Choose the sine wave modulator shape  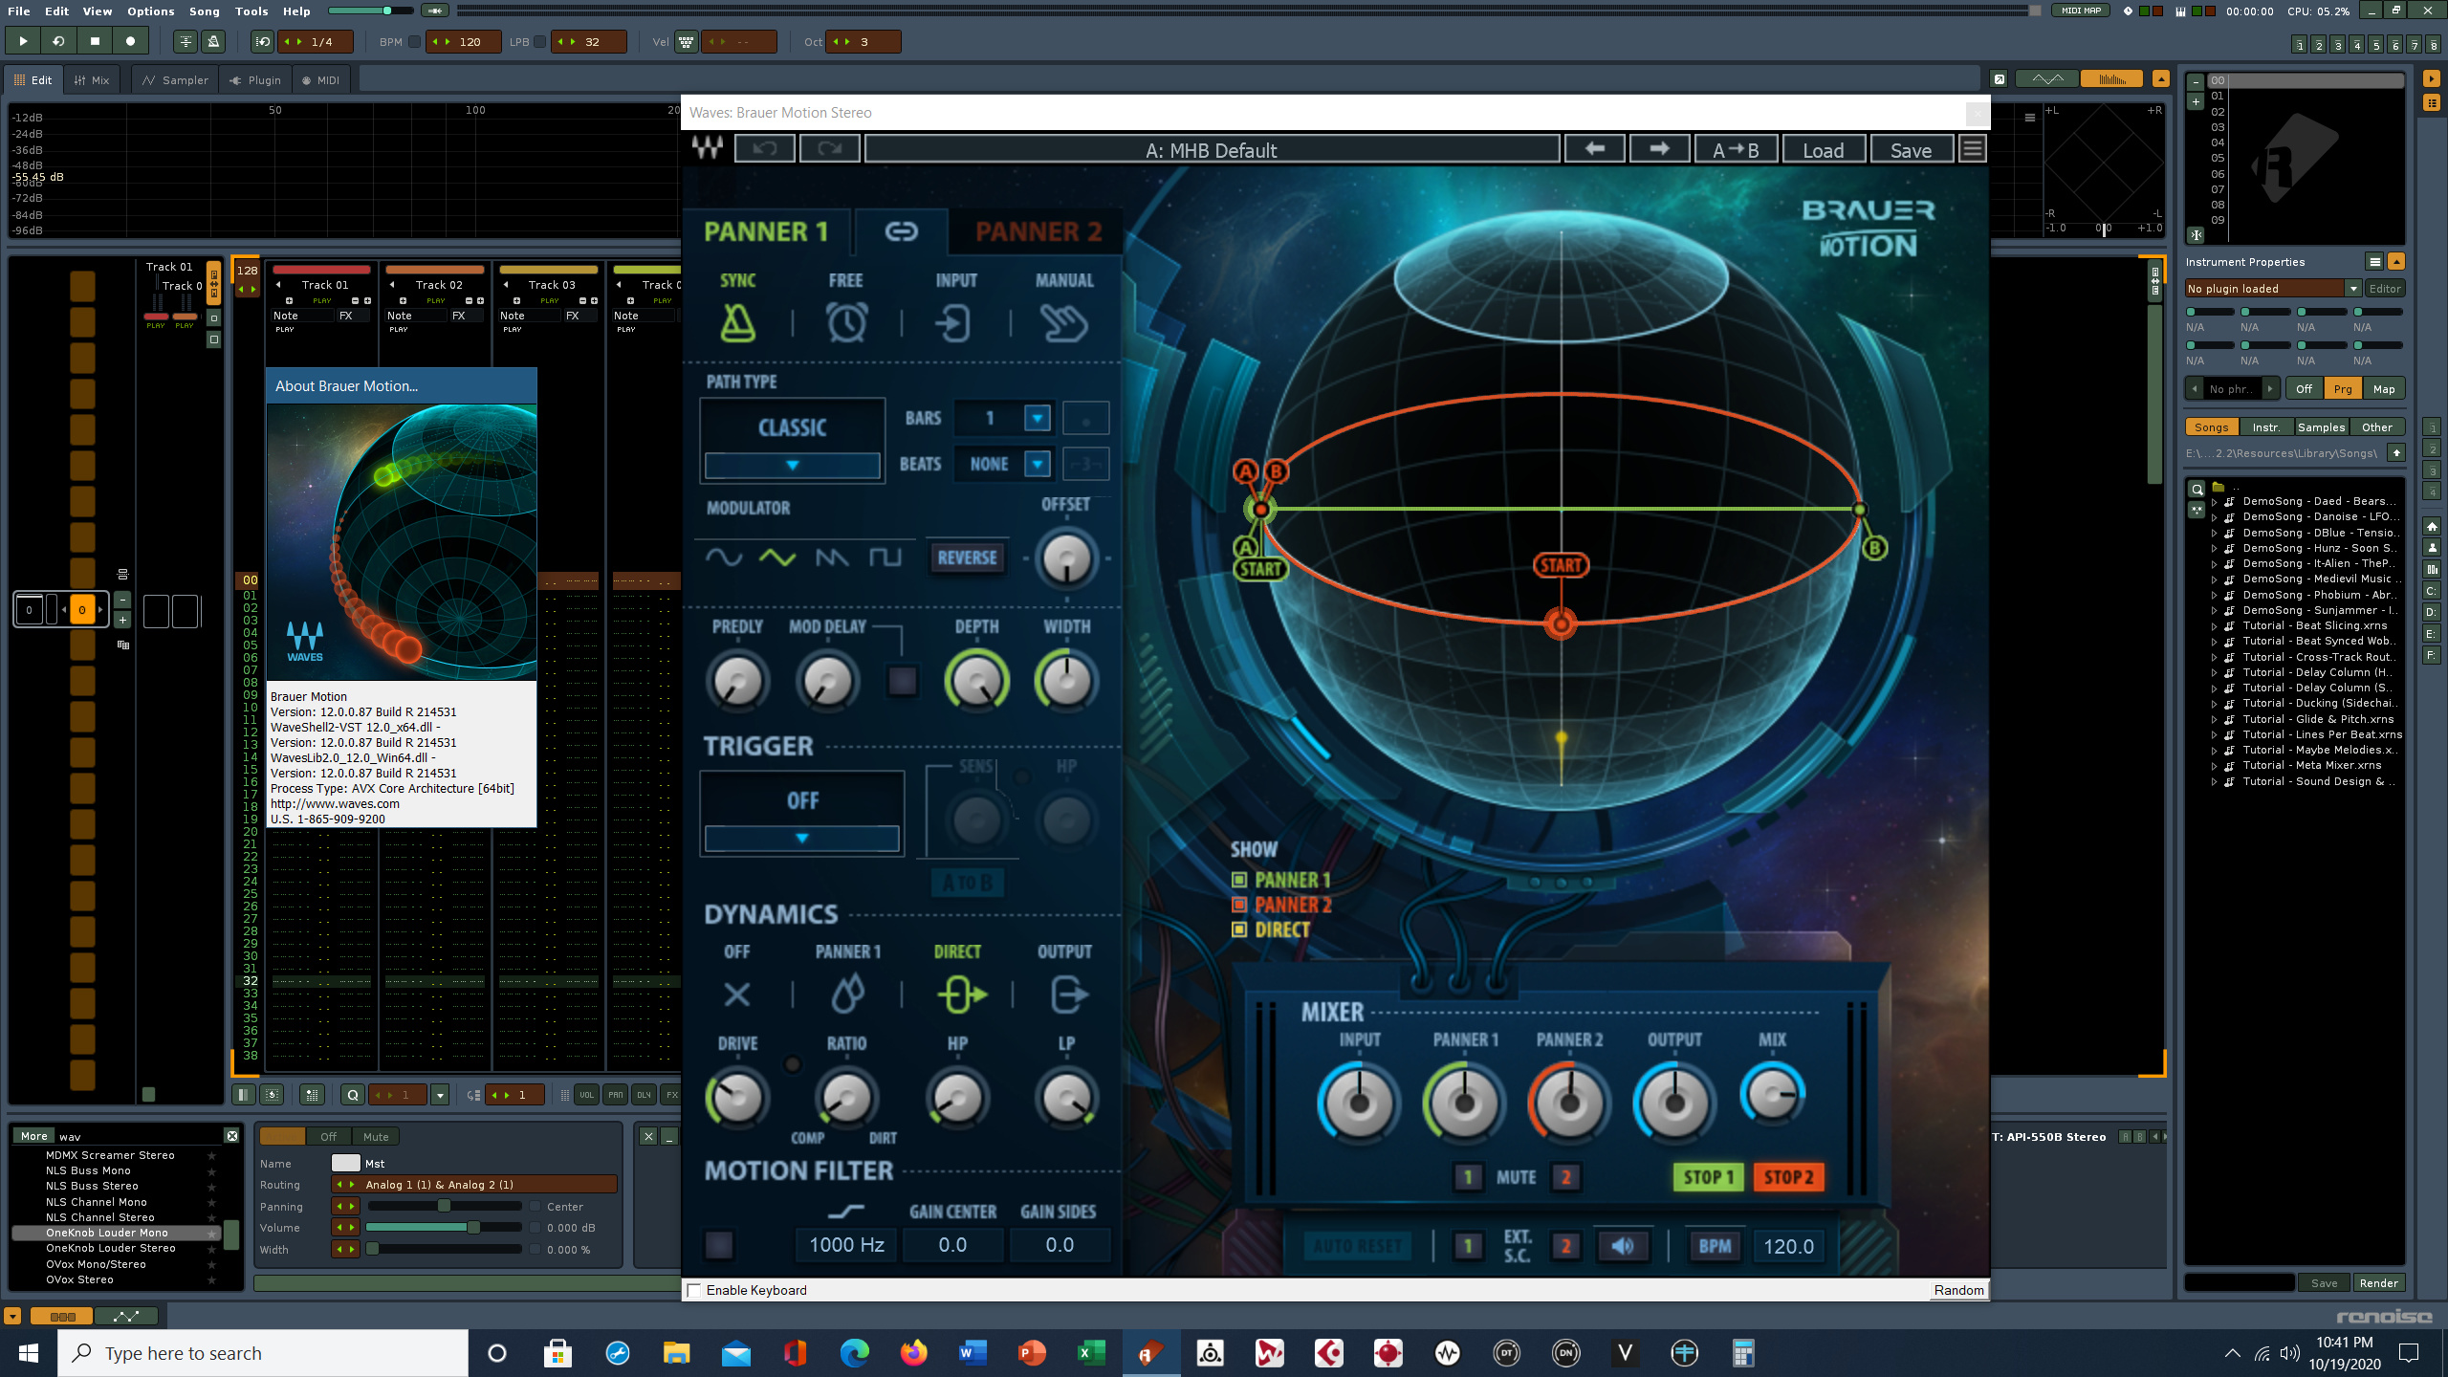724,557
